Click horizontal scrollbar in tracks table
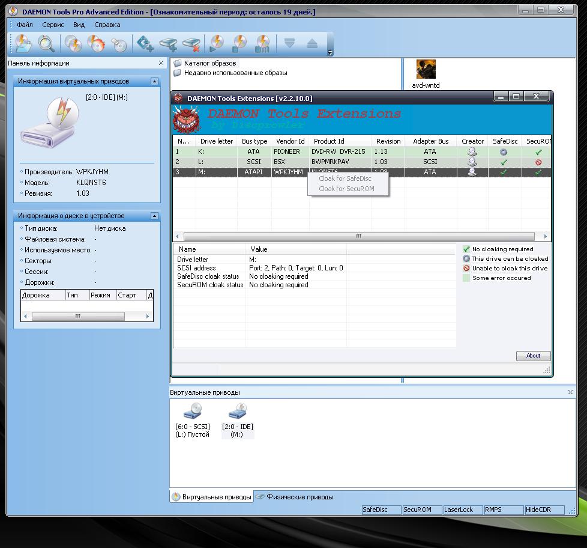The image size is (587, 548). click(78, 316)
